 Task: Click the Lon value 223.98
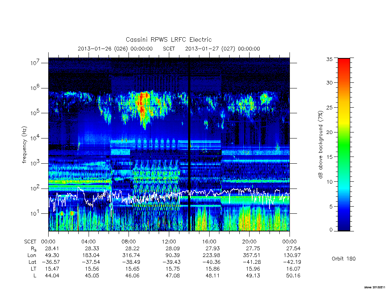pos(211,256)
